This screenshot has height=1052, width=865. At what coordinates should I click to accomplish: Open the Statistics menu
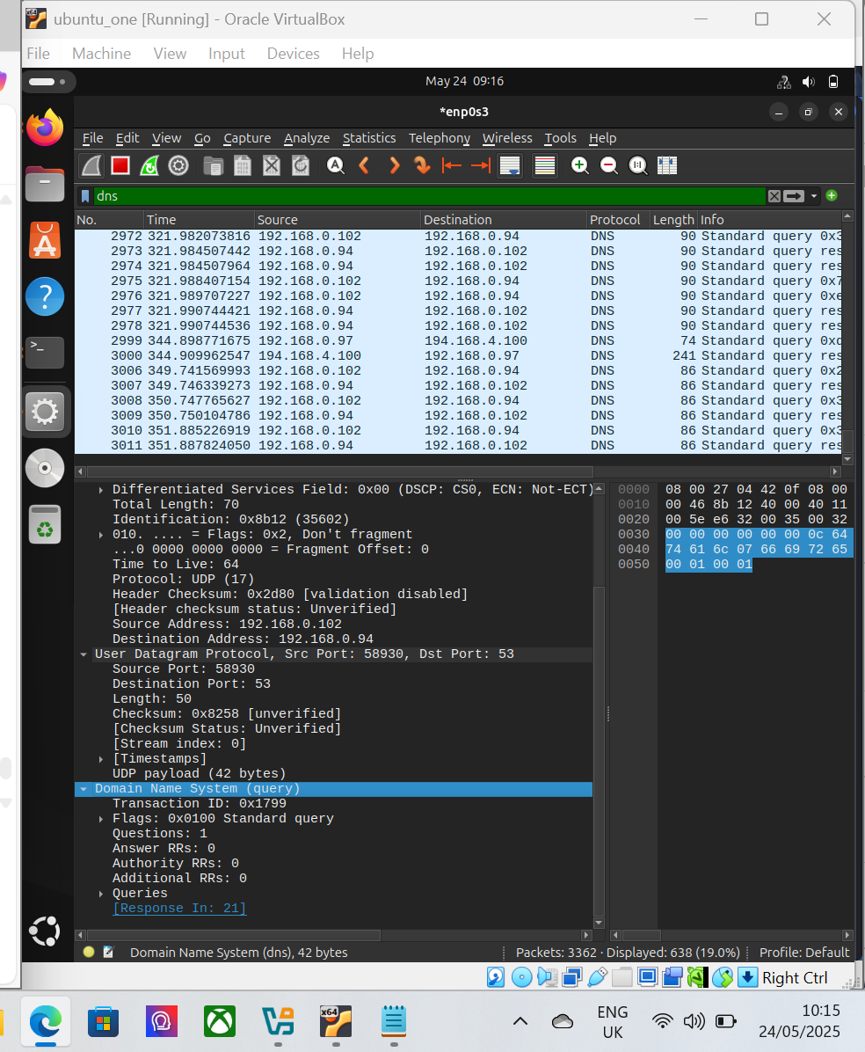(x=369, y=138)
